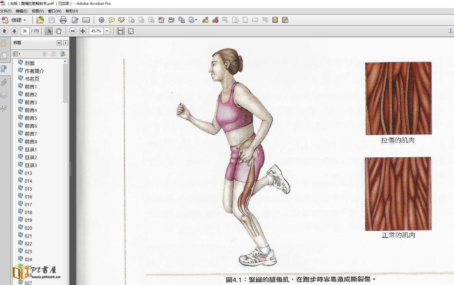This screenshot has height=285, width=454.
Task: Delete the selected bookmark with trash icon
Action: click(45, 54)
